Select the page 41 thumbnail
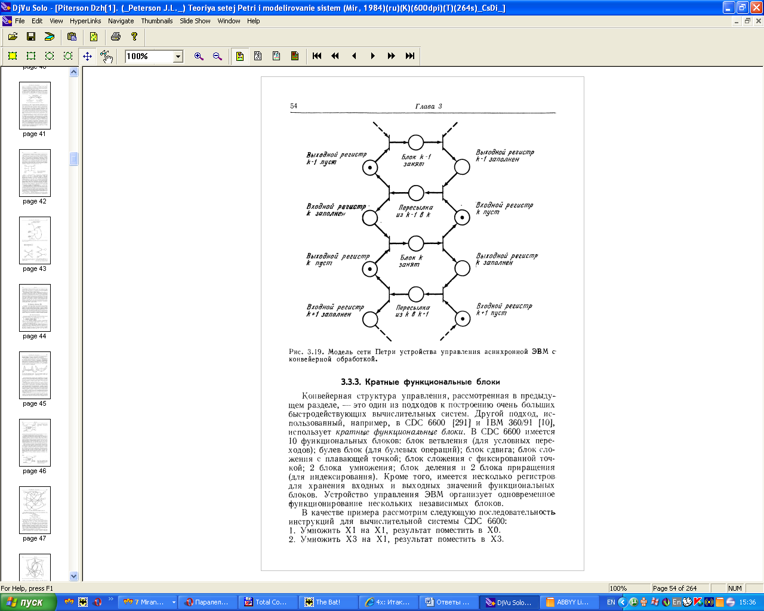The image size is (764, 611). click(x=35, y=106)
